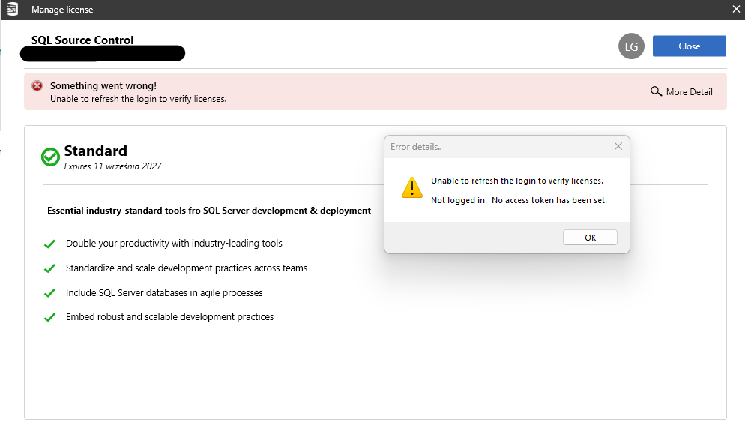Click the magnifier icon beside More Detail
Screen dimensions: 745x443
point(656,91)
